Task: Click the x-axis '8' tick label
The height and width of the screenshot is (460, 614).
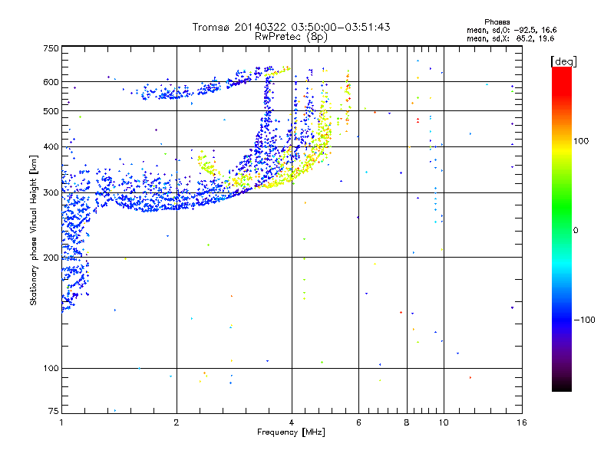Action: coord(407,422)
